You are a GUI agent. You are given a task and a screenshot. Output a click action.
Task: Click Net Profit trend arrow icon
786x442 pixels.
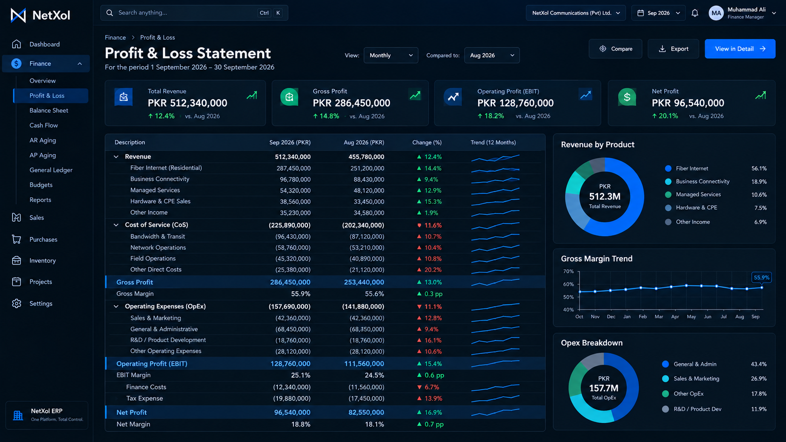tap(761, 95)
